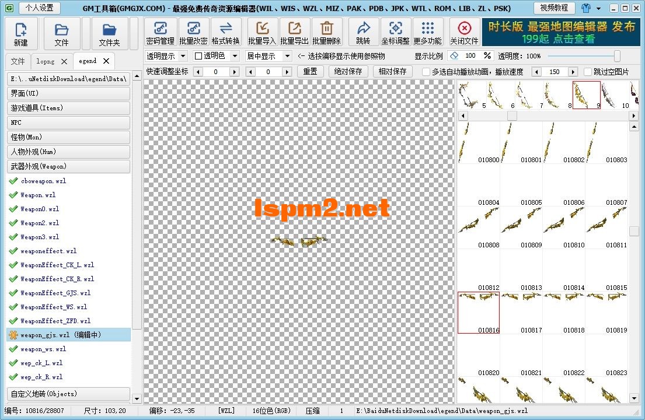Click right arrow of preview strip scrollbar
645x420 pixels.
633,116
